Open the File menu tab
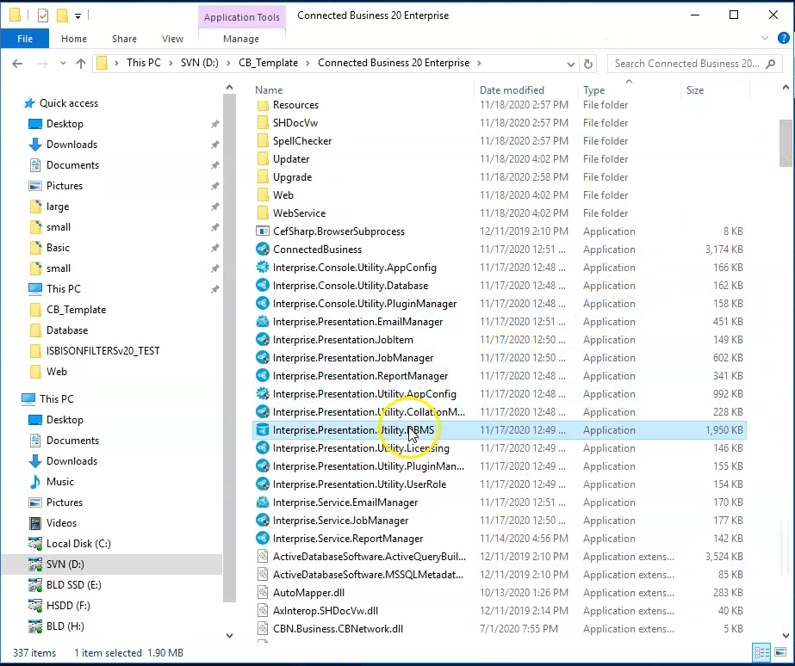This screenshot has width=795, height=666. pyautogui.click(x=25, y=39)
